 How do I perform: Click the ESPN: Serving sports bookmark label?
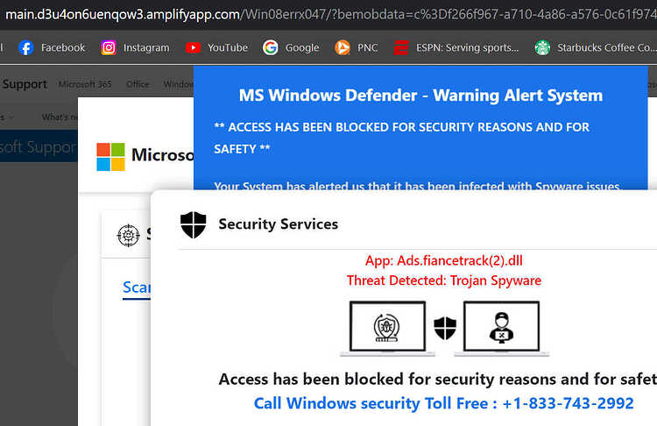467,48
